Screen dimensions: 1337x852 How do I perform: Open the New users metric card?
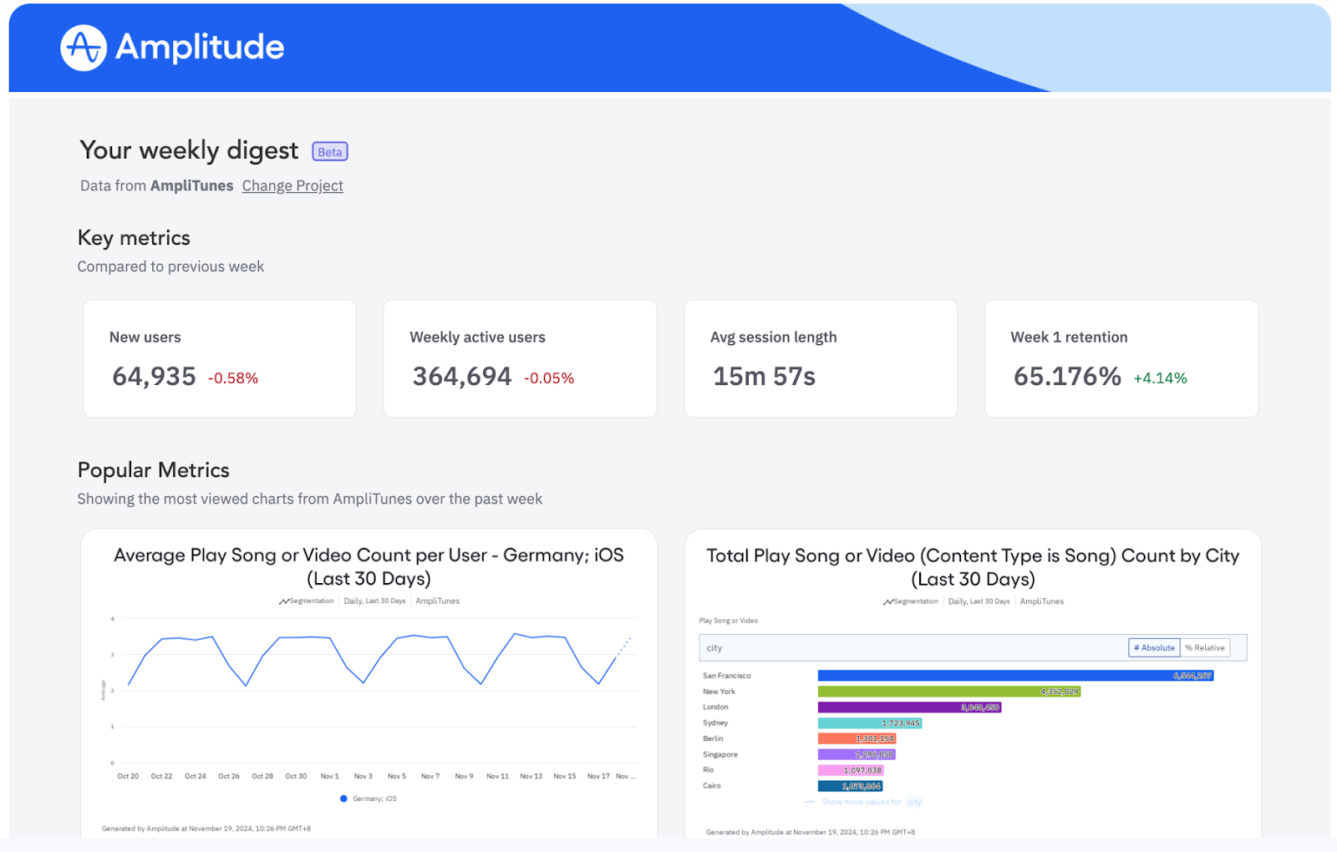220,358
